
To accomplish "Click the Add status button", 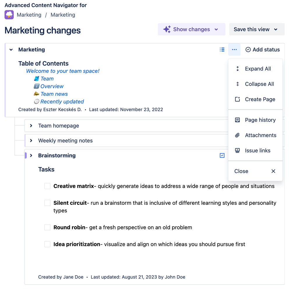I will (262, 50).
